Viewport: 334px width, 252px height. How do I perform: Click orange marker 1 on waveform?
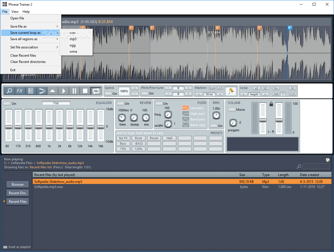tap(131, 28)
